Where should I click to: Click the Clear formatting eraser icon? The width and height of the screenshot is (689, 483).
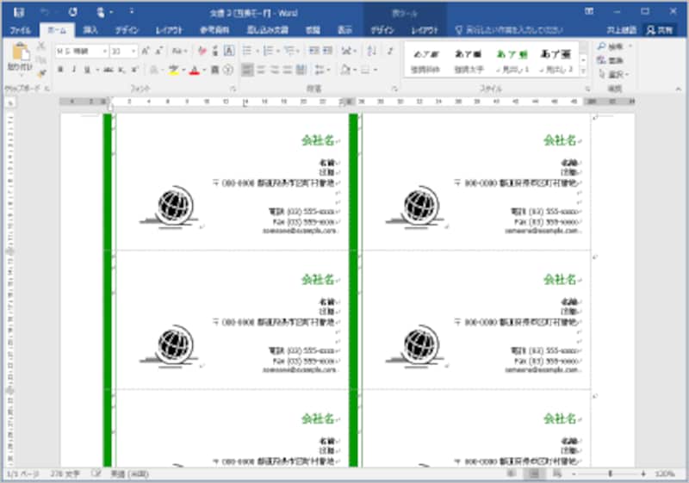point(202,51)
